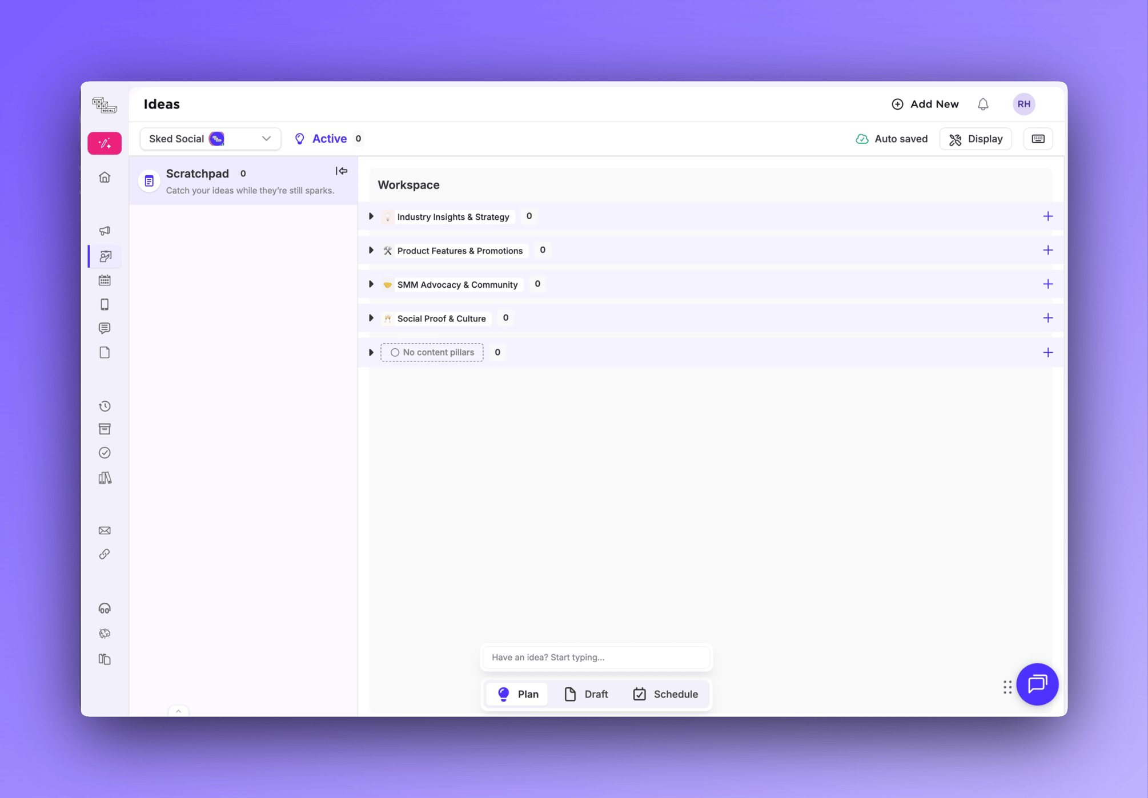Image resolution: width=1148 pixels, height=798 pixels.
Task: Open notifications bell icon
Action: pyautogui.click(x=983, y=104)
